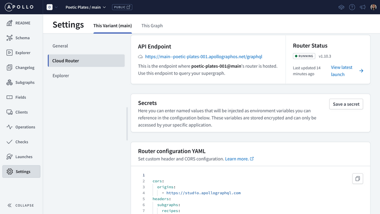
Task: Open the help question mark icon
Action: [352, 7]
